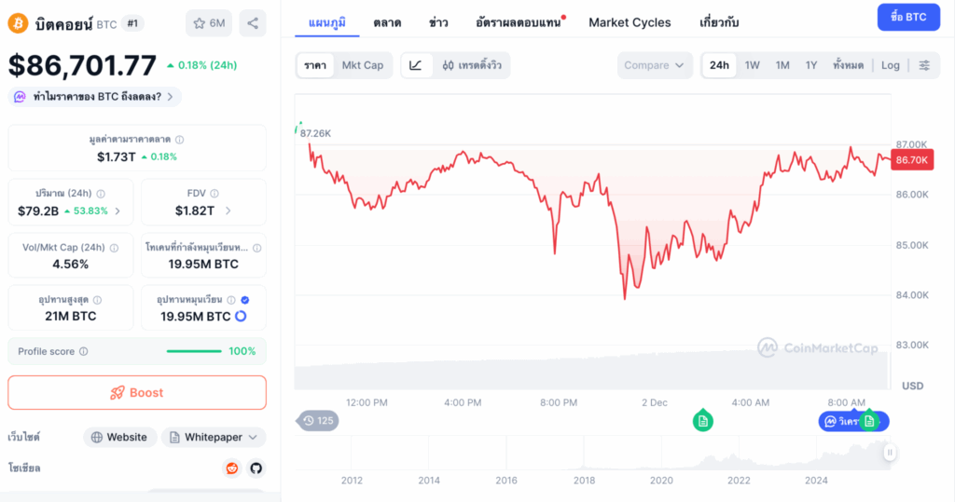Select the 1W time range
Image resolution: width=955 pixels, height=502 pixels.
coord(753,65)
